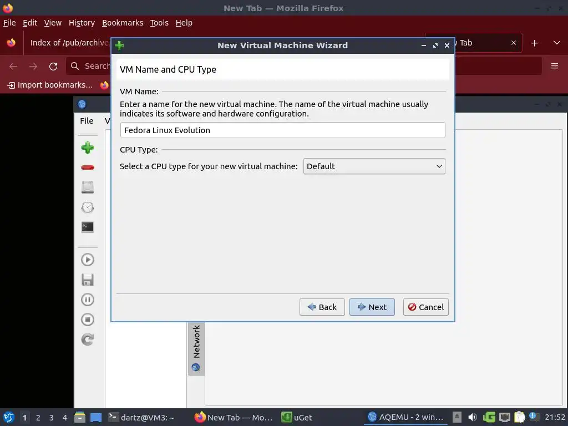The width and height of the screenshot is (568, 426).
Task: Click Firefox forward arrow icon
Action: [33, 67]
